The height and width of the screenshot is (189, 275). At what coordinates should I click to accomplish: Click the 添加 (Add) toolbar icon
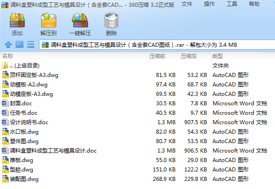pos(17,20)
